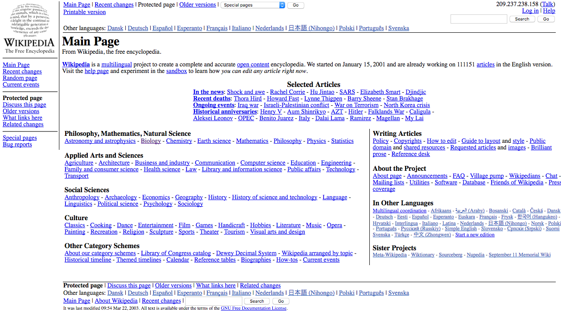Screen dimensions: 561x318
Task: Open Current events in sidebar
Action: [x=21, y=84]
